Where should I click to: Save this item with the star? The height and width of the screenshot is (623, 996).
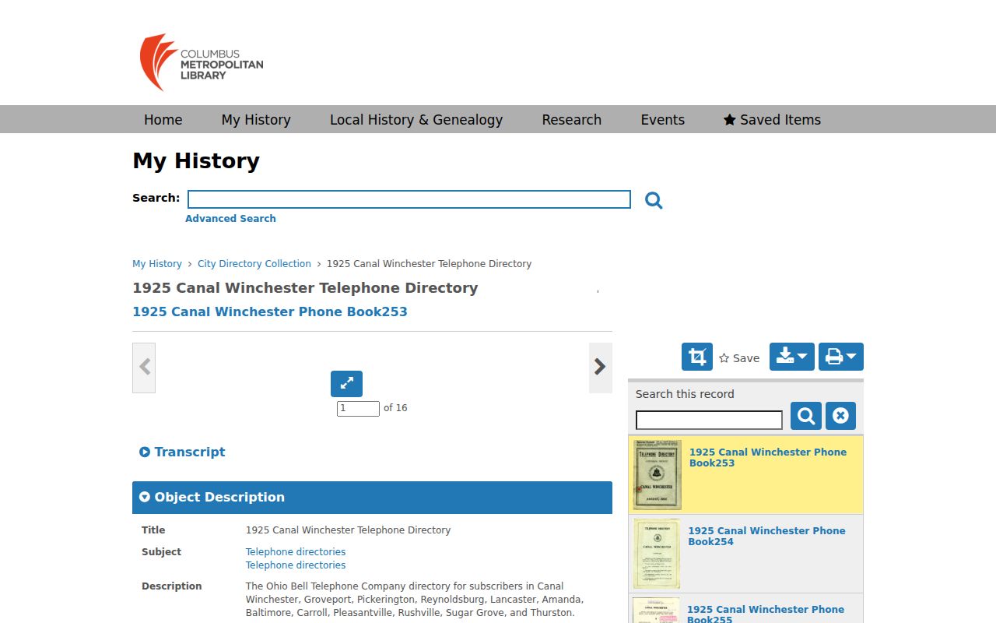click(x=738, y=358)
